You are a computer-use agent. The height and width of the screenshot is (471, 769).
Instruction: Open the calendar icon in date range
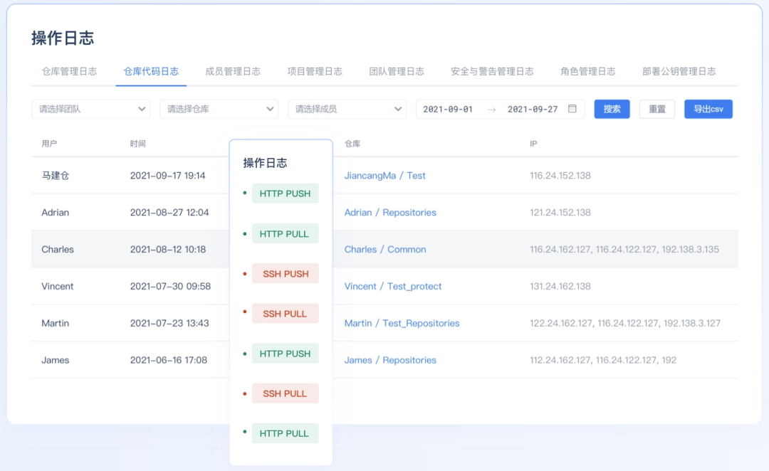coord(572,109)
